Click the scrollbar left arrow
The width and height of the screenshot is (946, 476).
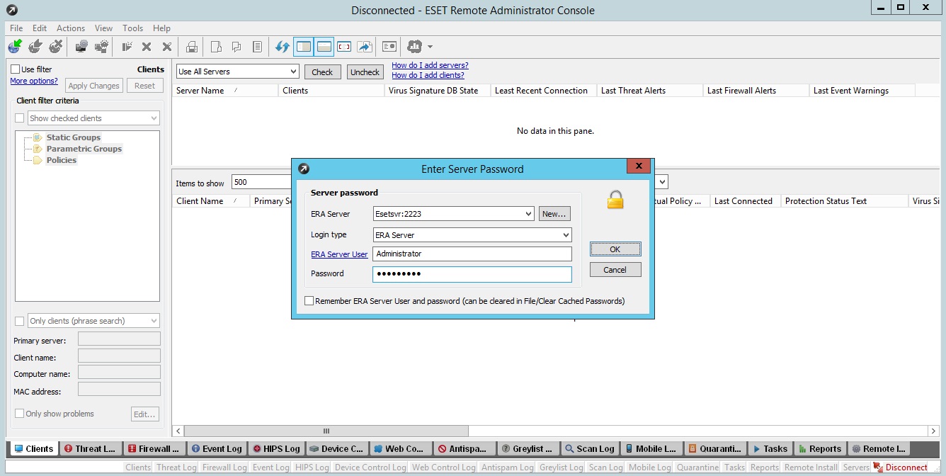pyautogui.click(x=179, y=431)
